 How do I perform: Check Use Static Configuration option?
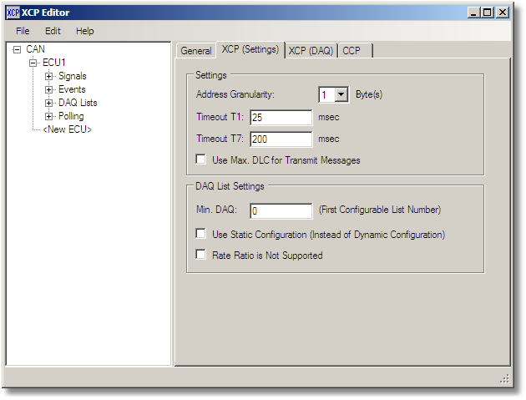(x=200, y=235)
